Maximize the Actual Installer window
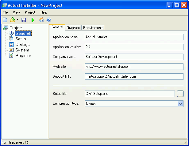 (177, 5)
